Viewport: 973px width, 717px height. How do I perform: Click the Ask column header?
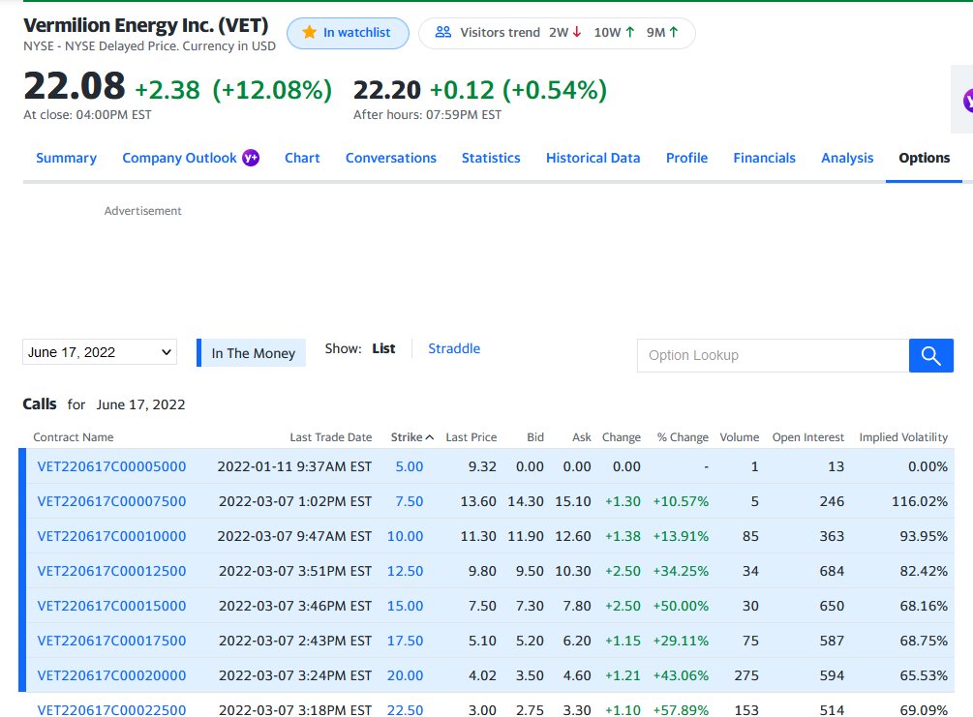[x=582, y=437]
